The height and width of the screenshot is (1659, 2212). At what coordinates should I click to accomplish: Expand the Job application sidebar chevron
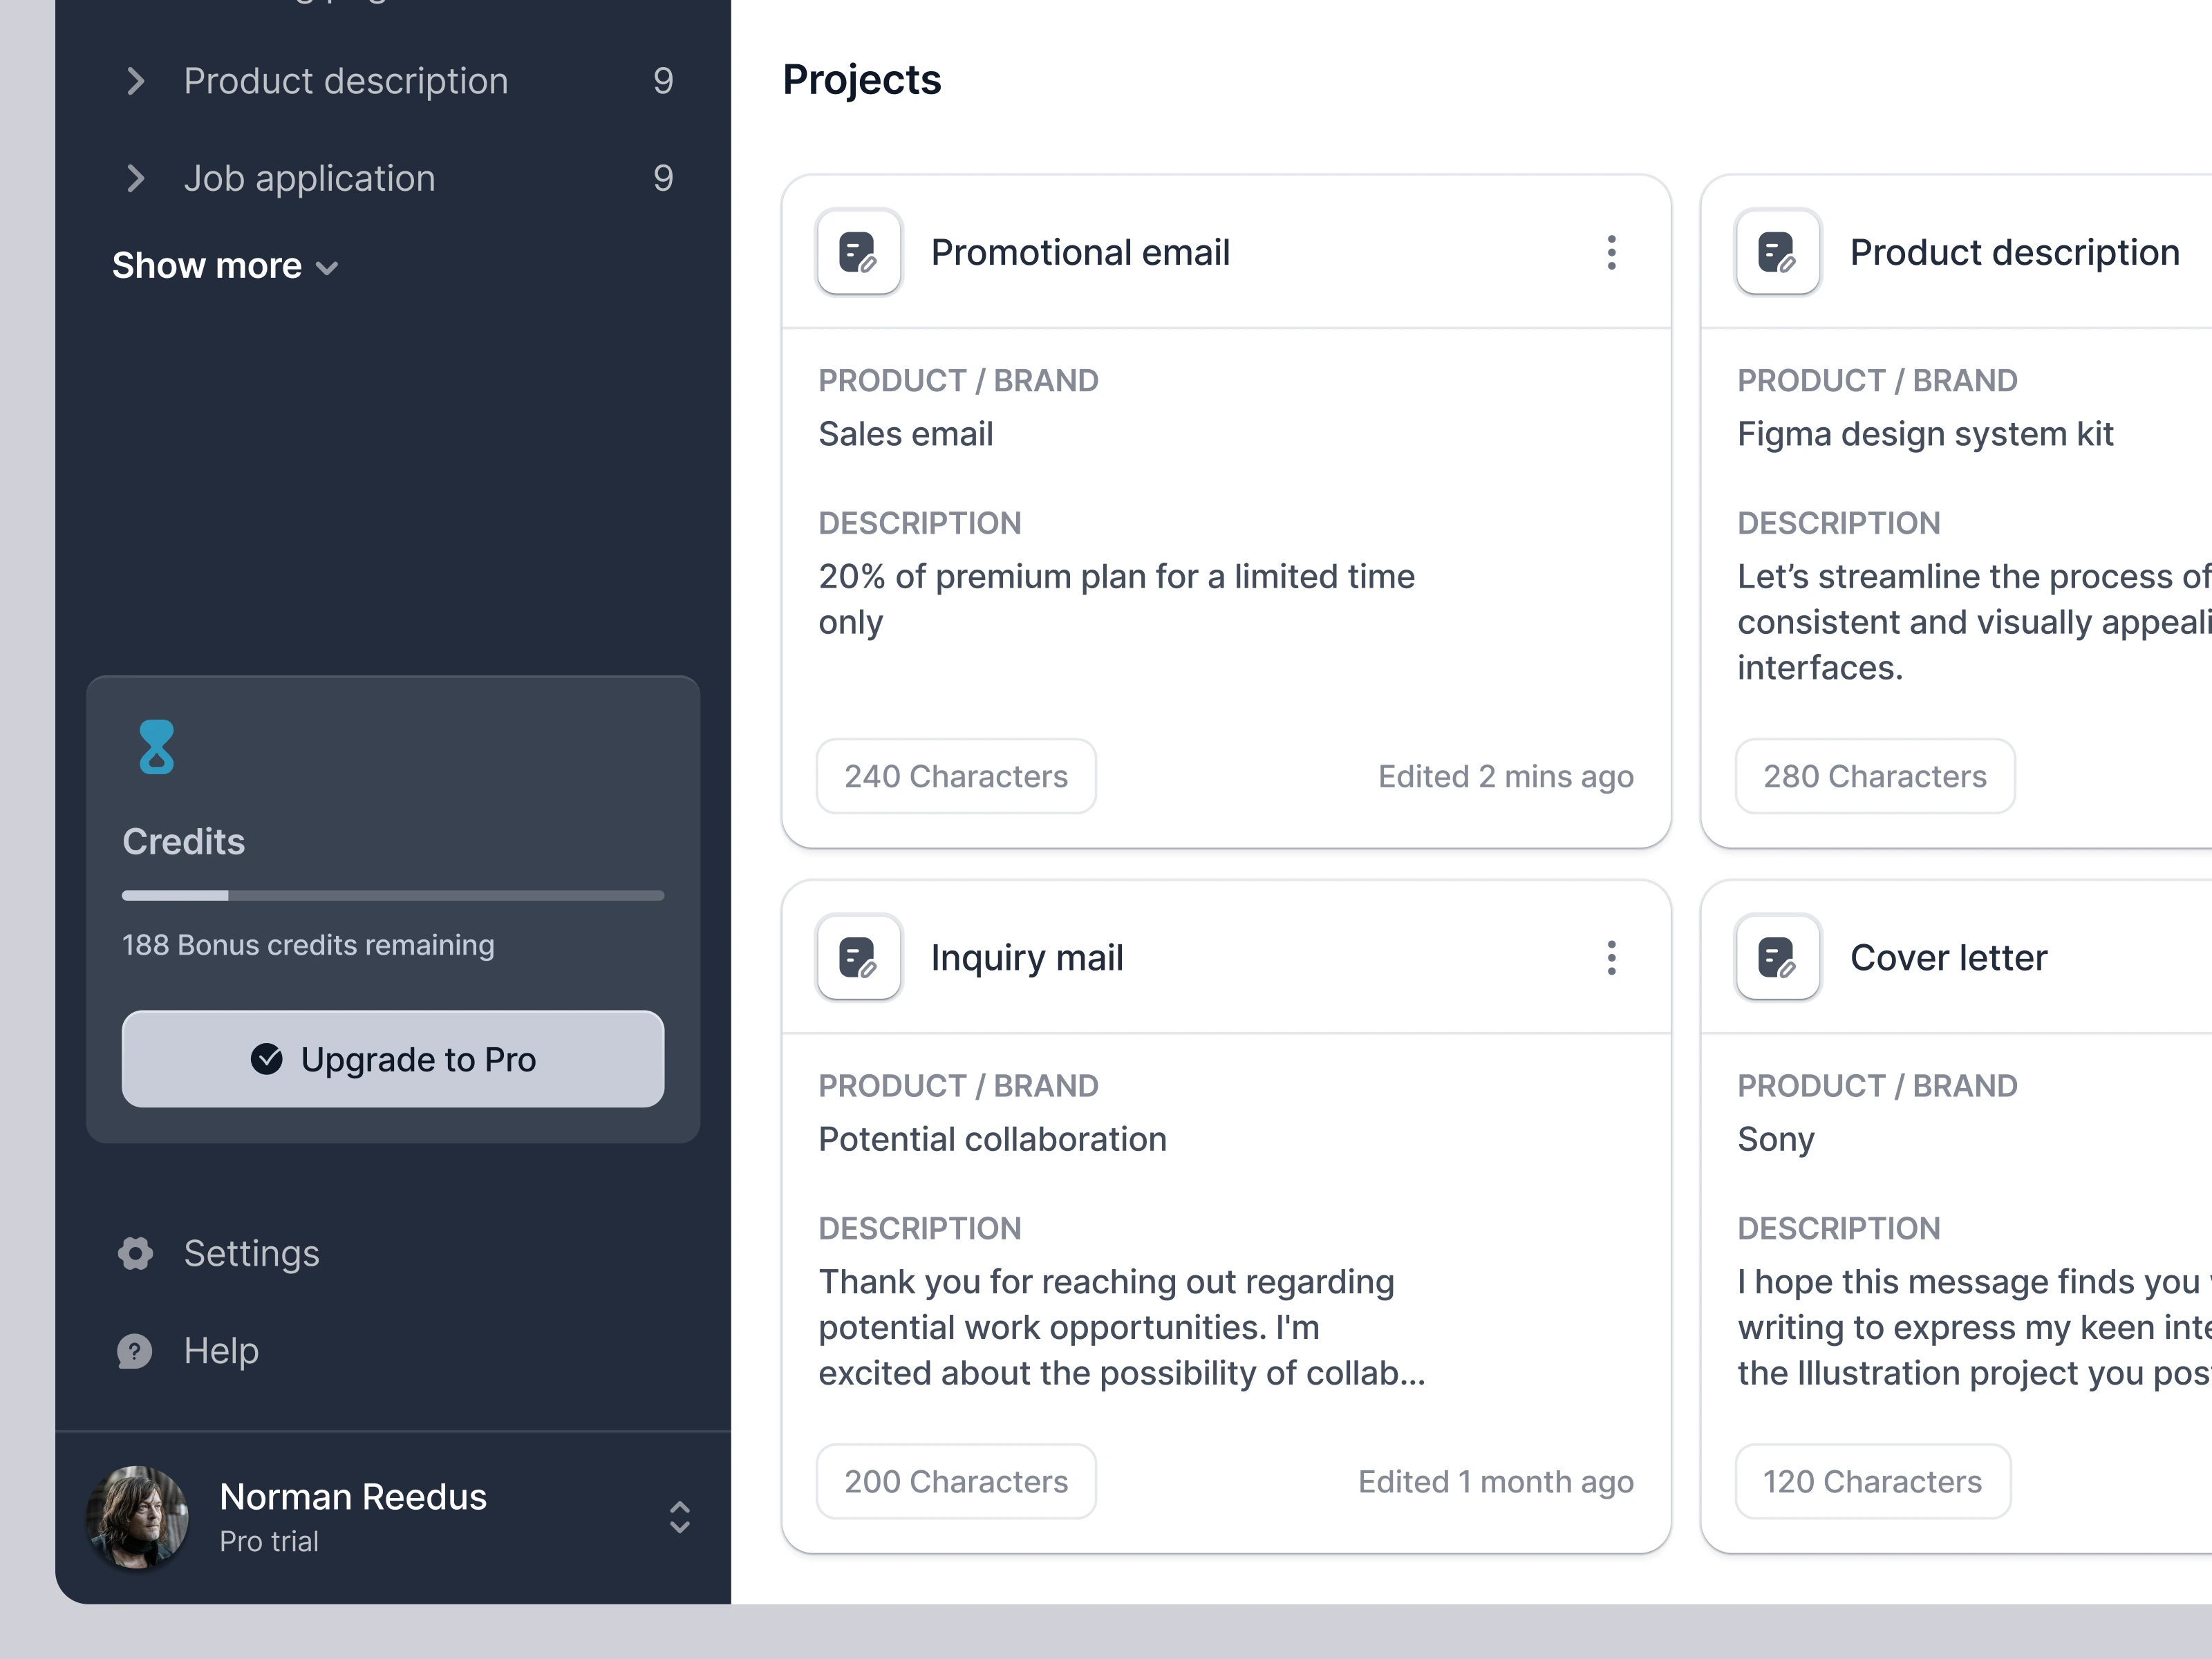click(136, 178)
